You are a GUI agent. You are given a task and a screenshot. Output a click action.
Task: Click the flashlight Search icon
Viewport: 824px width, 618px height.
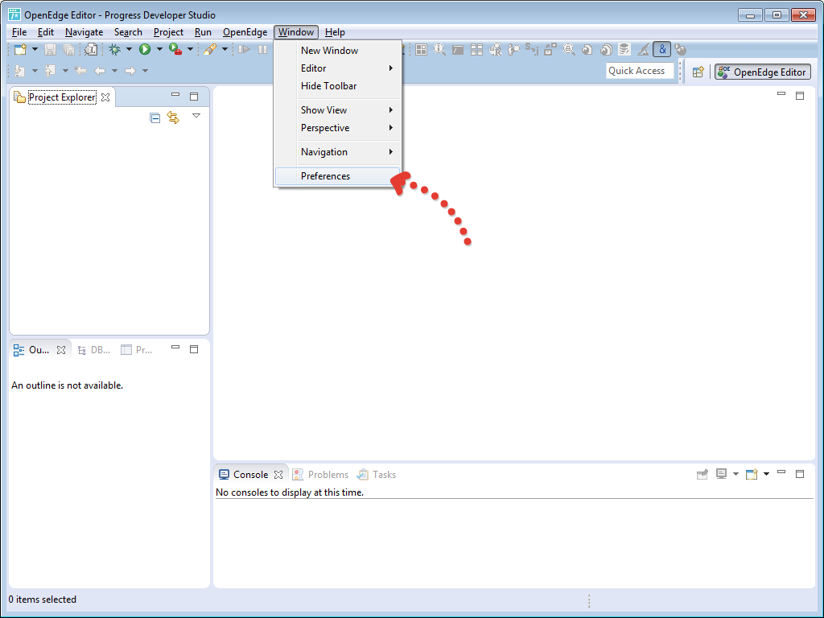click(x=210, y=49)
